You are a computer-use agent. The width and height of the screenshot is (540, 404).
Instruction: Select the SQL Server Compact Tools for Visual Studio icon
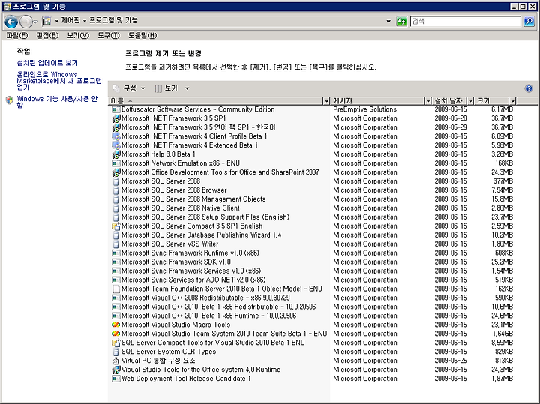pos(116,343)
